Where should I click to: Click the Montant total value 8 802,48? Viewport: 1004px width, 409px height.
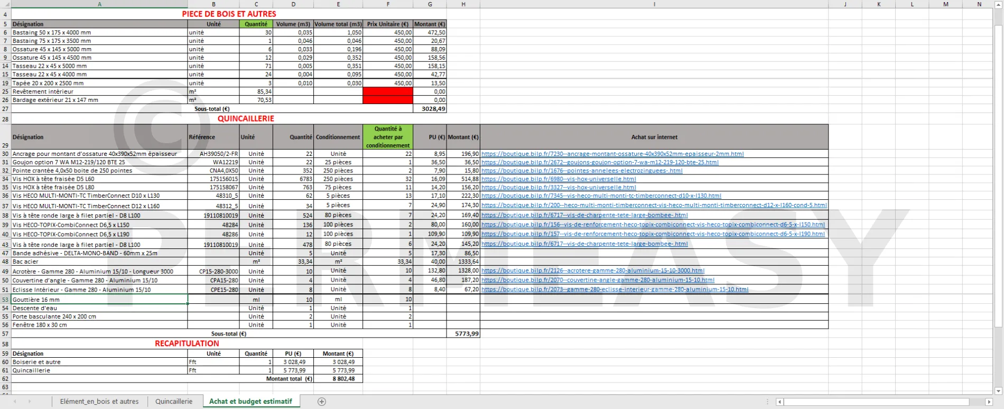coord(338,379)
